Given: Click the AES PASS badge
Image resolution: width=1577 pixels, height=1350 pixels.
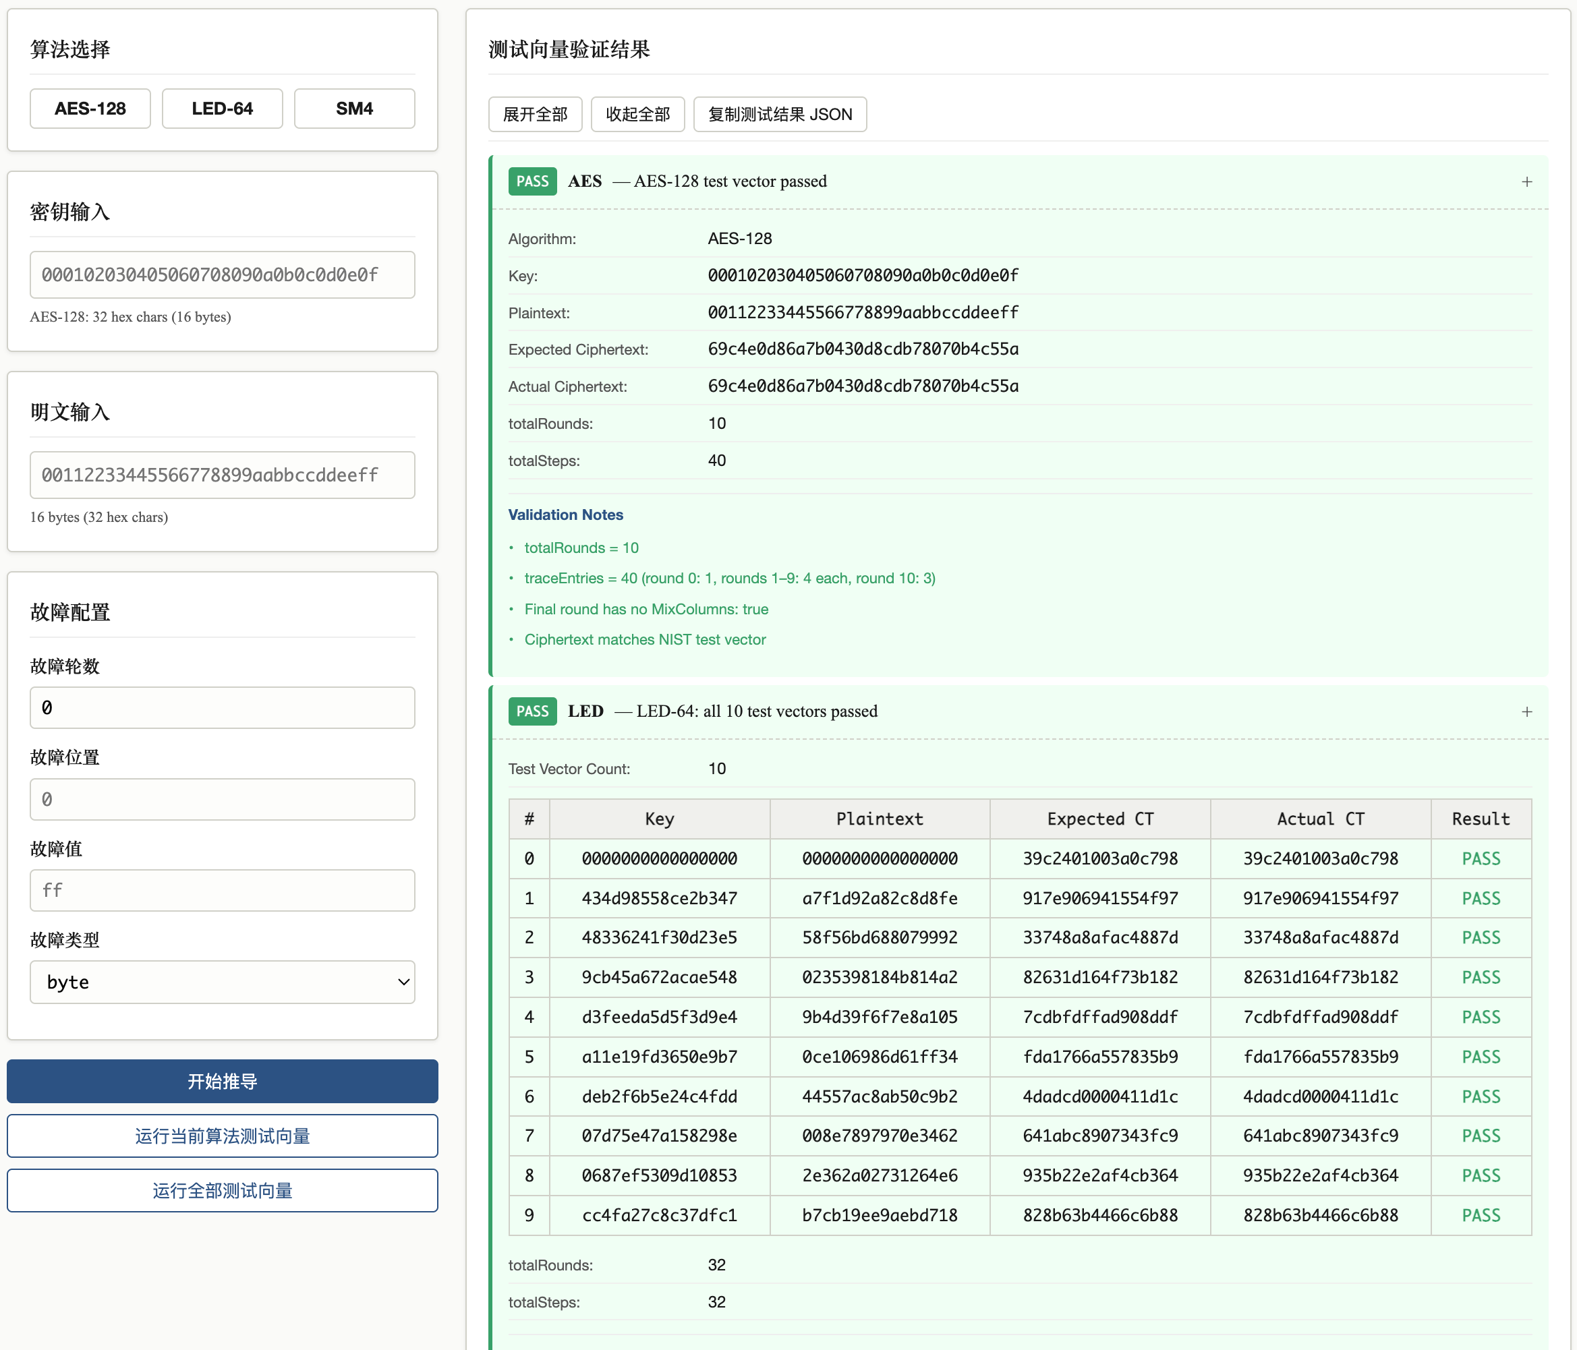Looking at the screenshot, I should [532, 181].
